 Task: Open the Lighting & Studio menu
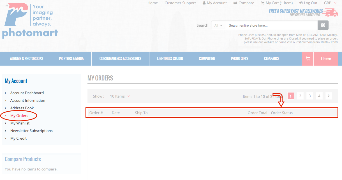(170, 59)
